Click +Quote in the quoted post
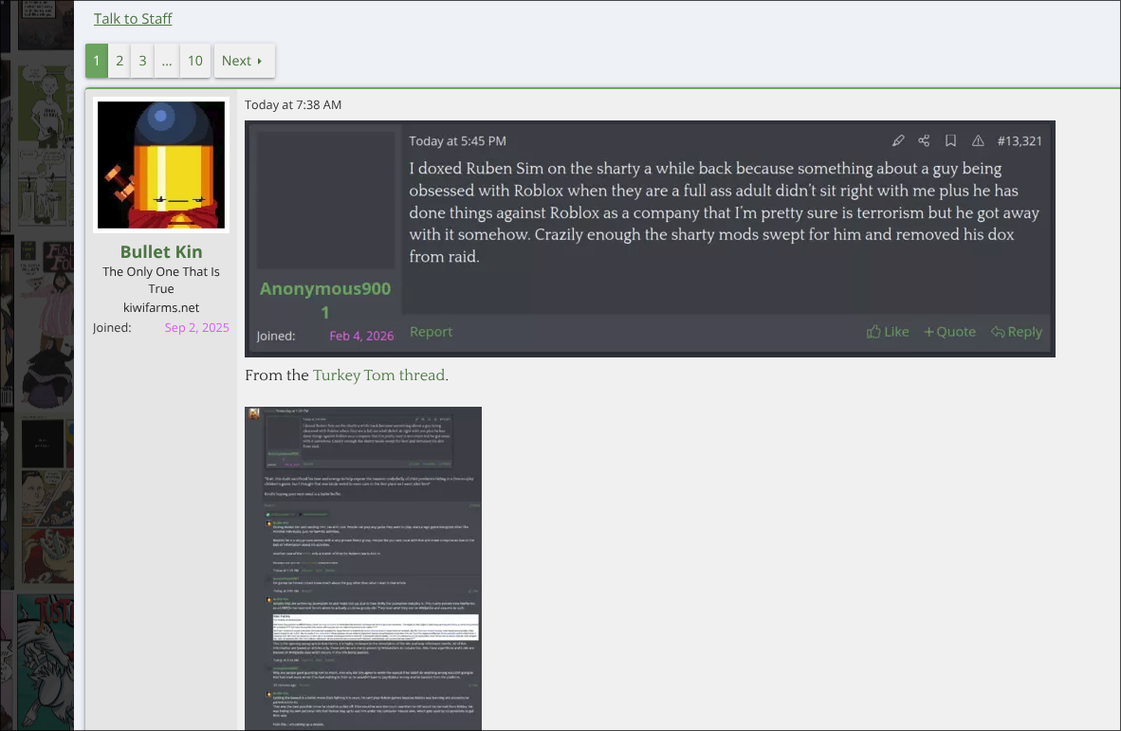The width and height of the screenshot is (1121, 731). click(x=949, y=332)
